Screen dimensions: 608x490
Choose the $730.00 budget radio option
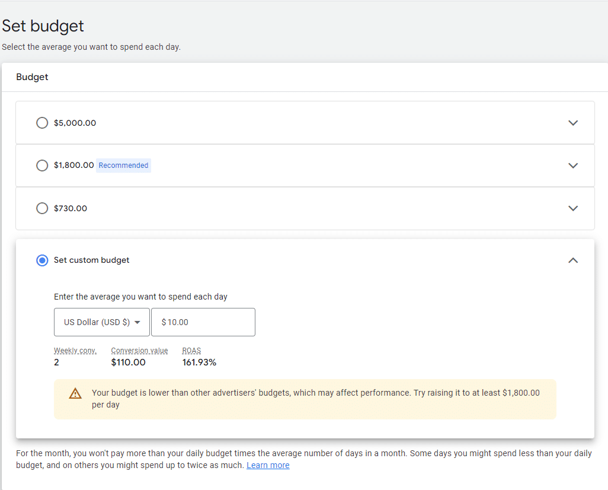pyautogui.click(x=42, y=208)
